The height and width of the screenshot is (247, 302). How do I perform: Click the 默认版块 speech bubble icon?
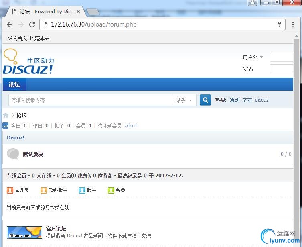click(x=13, y=154)
